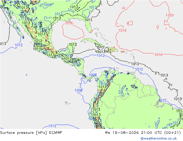183x141 pixels.
Task: Click the black 1013 label over Yucatan
Action: click(x=73, y=45)
